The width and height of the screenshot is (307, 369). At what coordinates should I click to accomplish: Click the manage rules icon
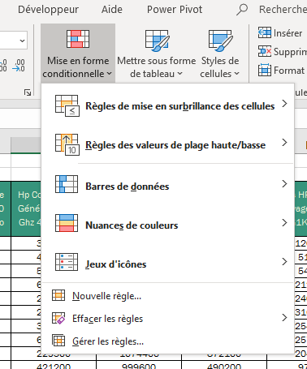pos(58,341)
